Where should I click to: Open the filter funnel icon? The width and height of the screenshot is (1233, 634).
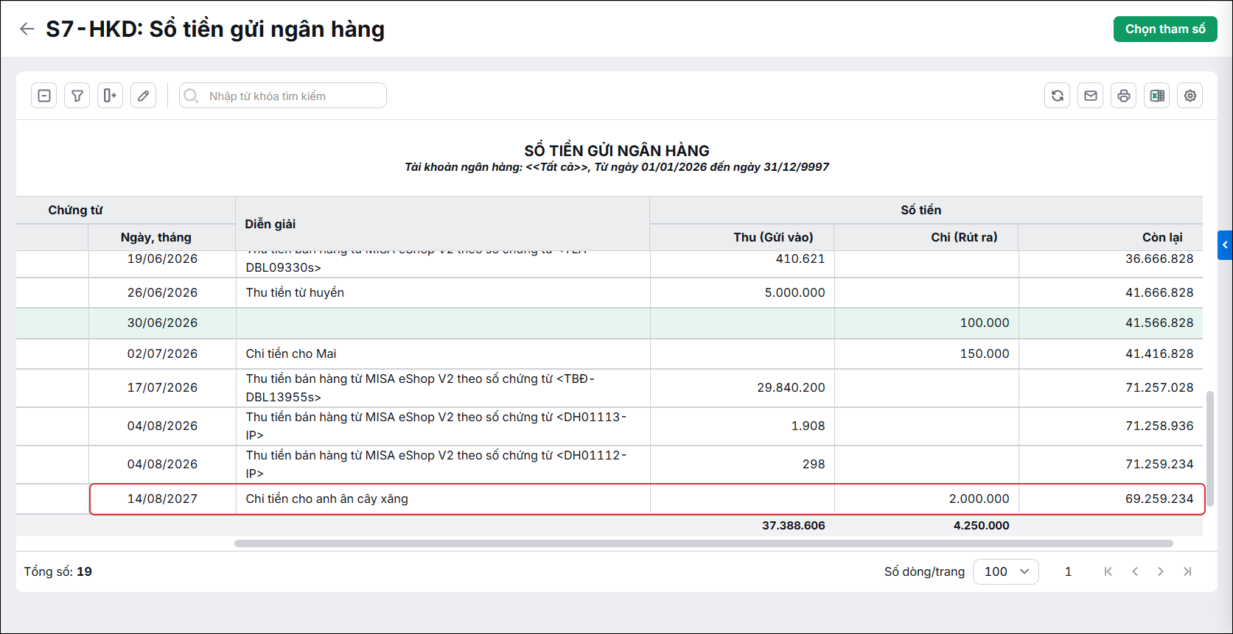click(77, 96)
